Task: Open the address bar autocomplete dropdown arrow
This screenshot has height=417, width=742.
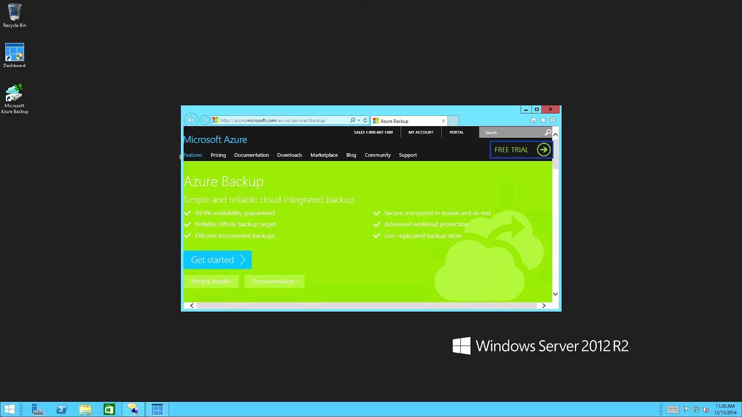Action: click(359, 120)
